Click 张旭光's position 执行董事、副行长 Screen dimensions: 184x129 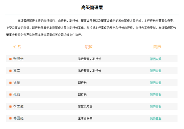click(x=89, y=59)
